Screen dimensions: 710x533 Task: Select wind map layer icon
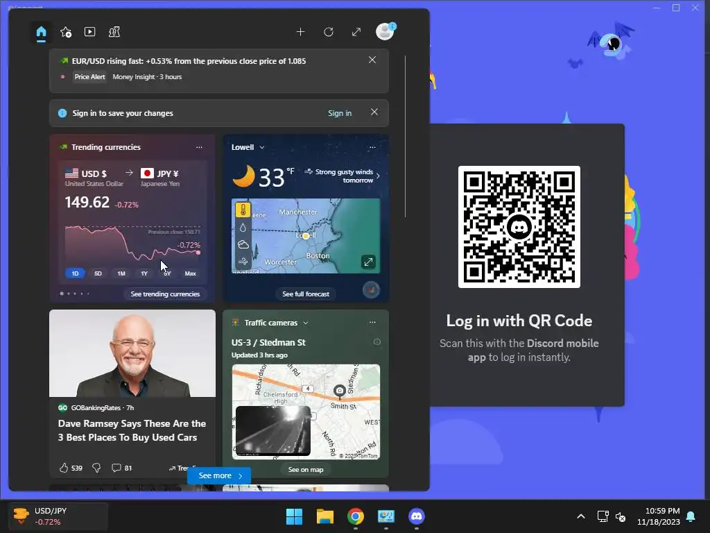[x=243, y=262]
